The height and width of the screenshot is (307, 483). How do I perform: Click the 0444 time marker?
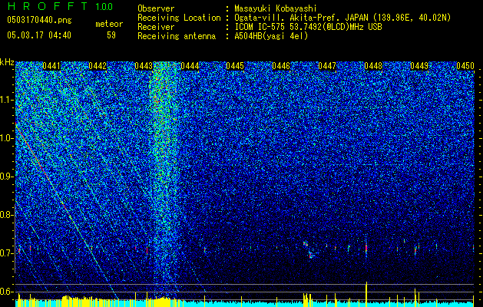point(190,66)
